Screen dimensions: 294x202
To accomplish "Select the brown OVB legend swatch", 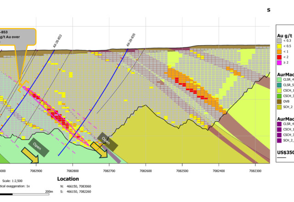I will pyautogui.click(x=279, y=101).
